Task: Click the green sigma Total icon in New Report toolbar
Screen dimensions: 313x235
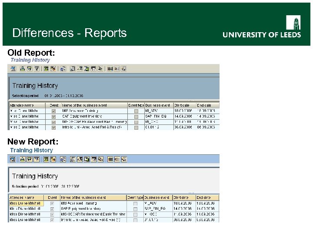Action: point(47,159)
